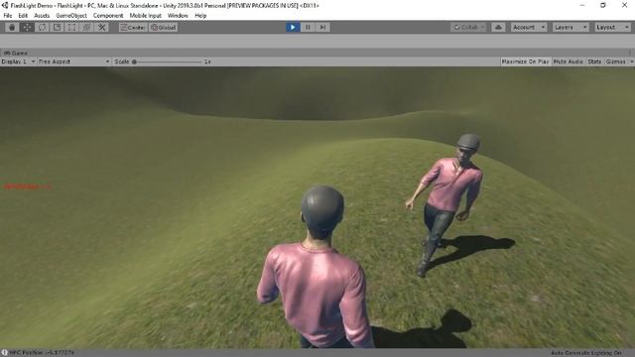Open the Help menu

pos(200,16)
